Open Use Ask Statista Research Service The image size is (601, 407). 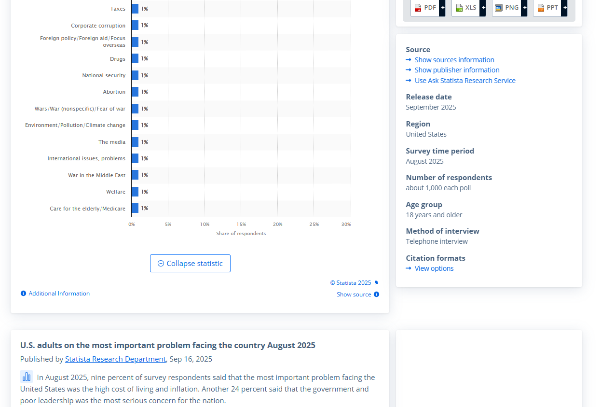[464, 81]
